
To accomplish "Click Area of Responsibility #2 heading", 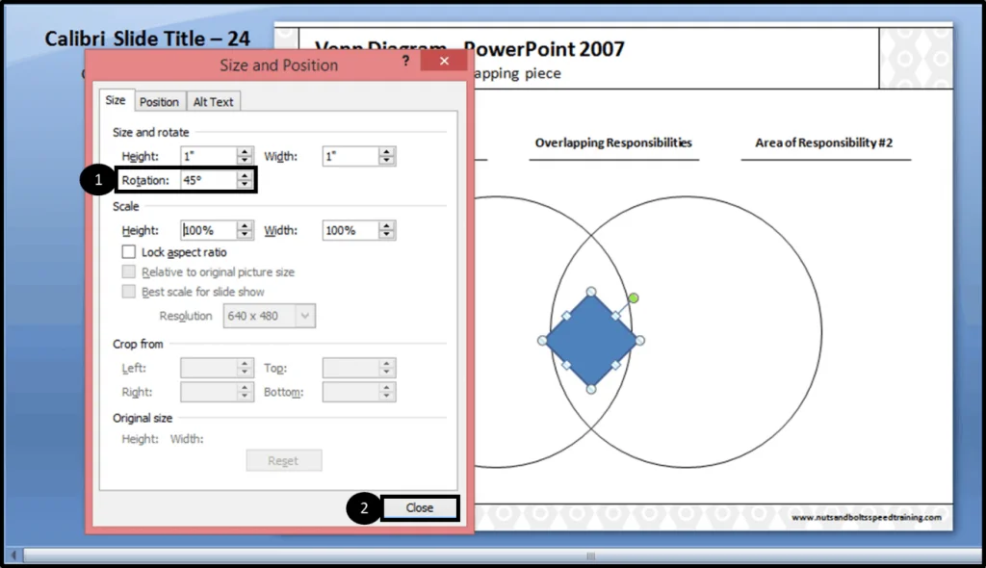I will pos(824,142).
